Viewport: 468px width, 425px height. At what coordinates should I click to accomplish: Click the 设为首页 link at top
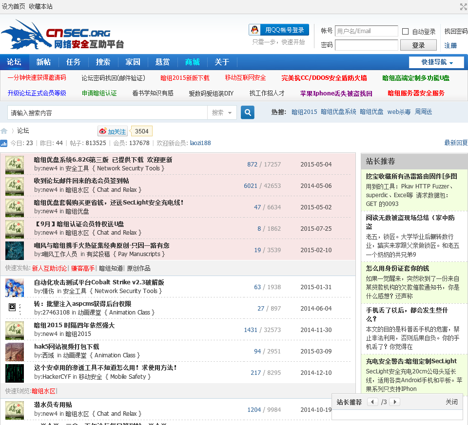pyautogui.click(x=13, y=6)
